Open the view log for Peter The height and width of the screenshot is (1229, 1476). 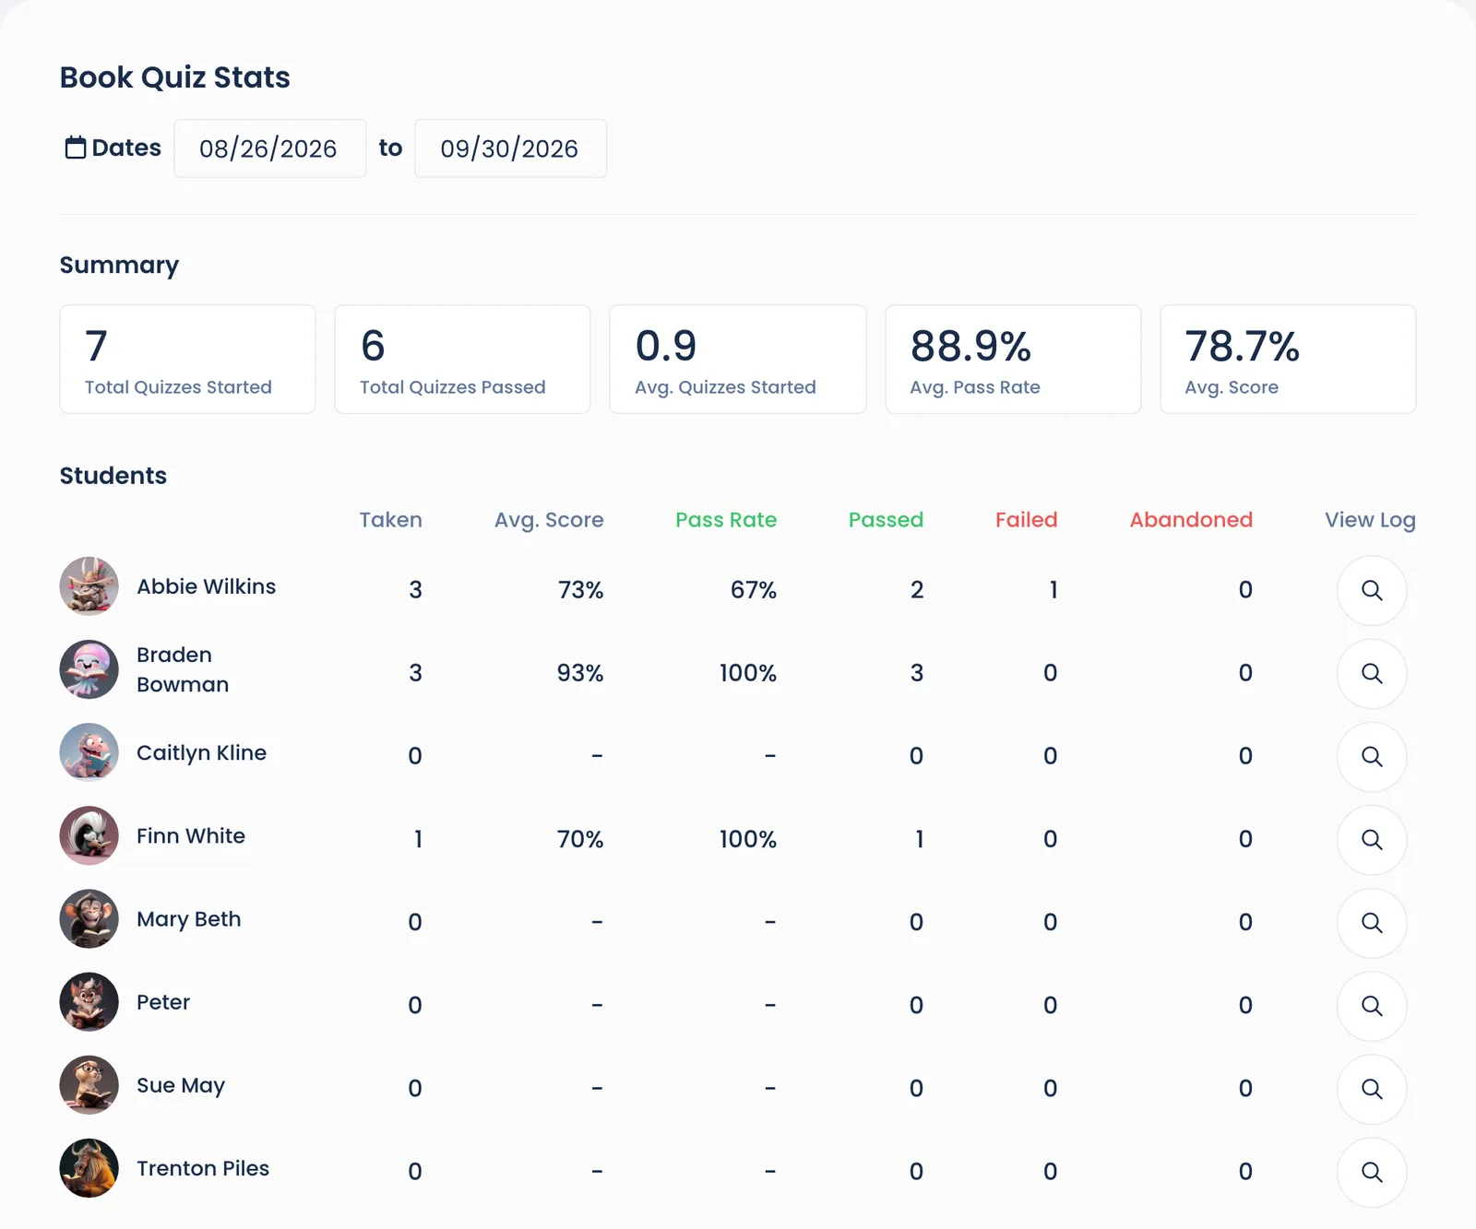point(1372,1005)
